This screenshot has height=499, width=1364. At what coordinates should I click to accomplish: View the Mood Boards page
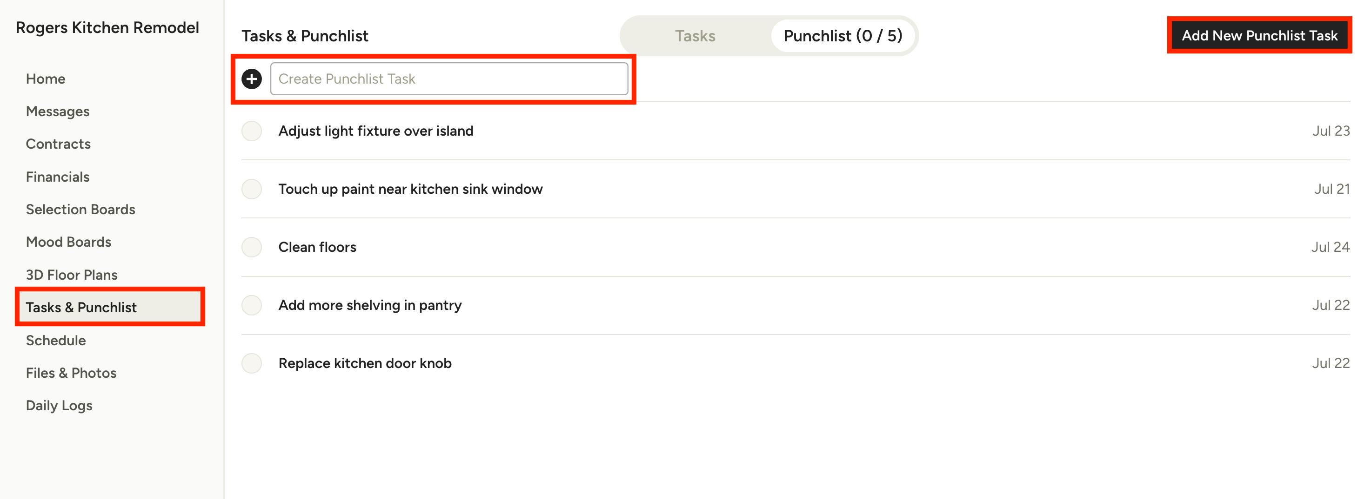[69, 242]
